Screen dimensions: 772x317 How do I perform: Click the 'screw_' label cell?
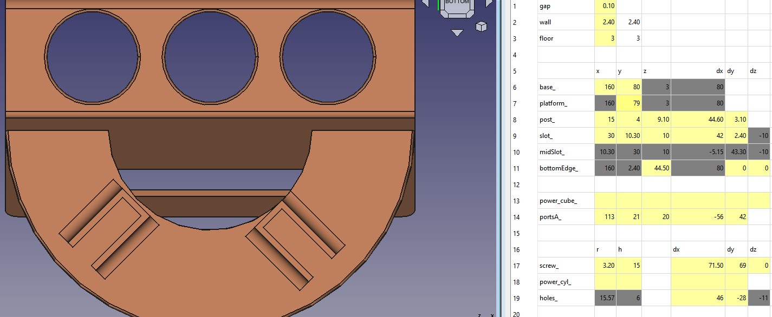click(566, 266)
